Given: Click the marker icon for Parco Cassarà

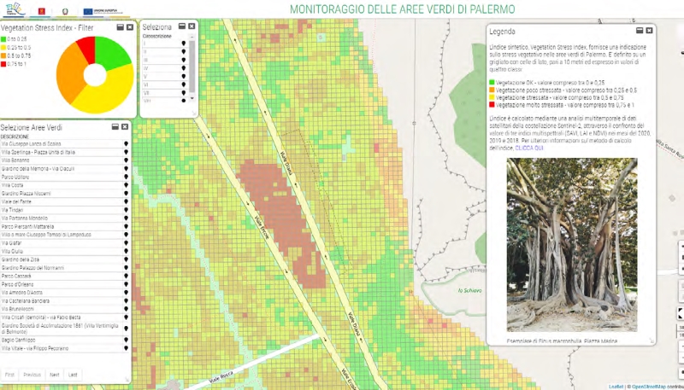Looking at the screenshot, I should (126, 276).
